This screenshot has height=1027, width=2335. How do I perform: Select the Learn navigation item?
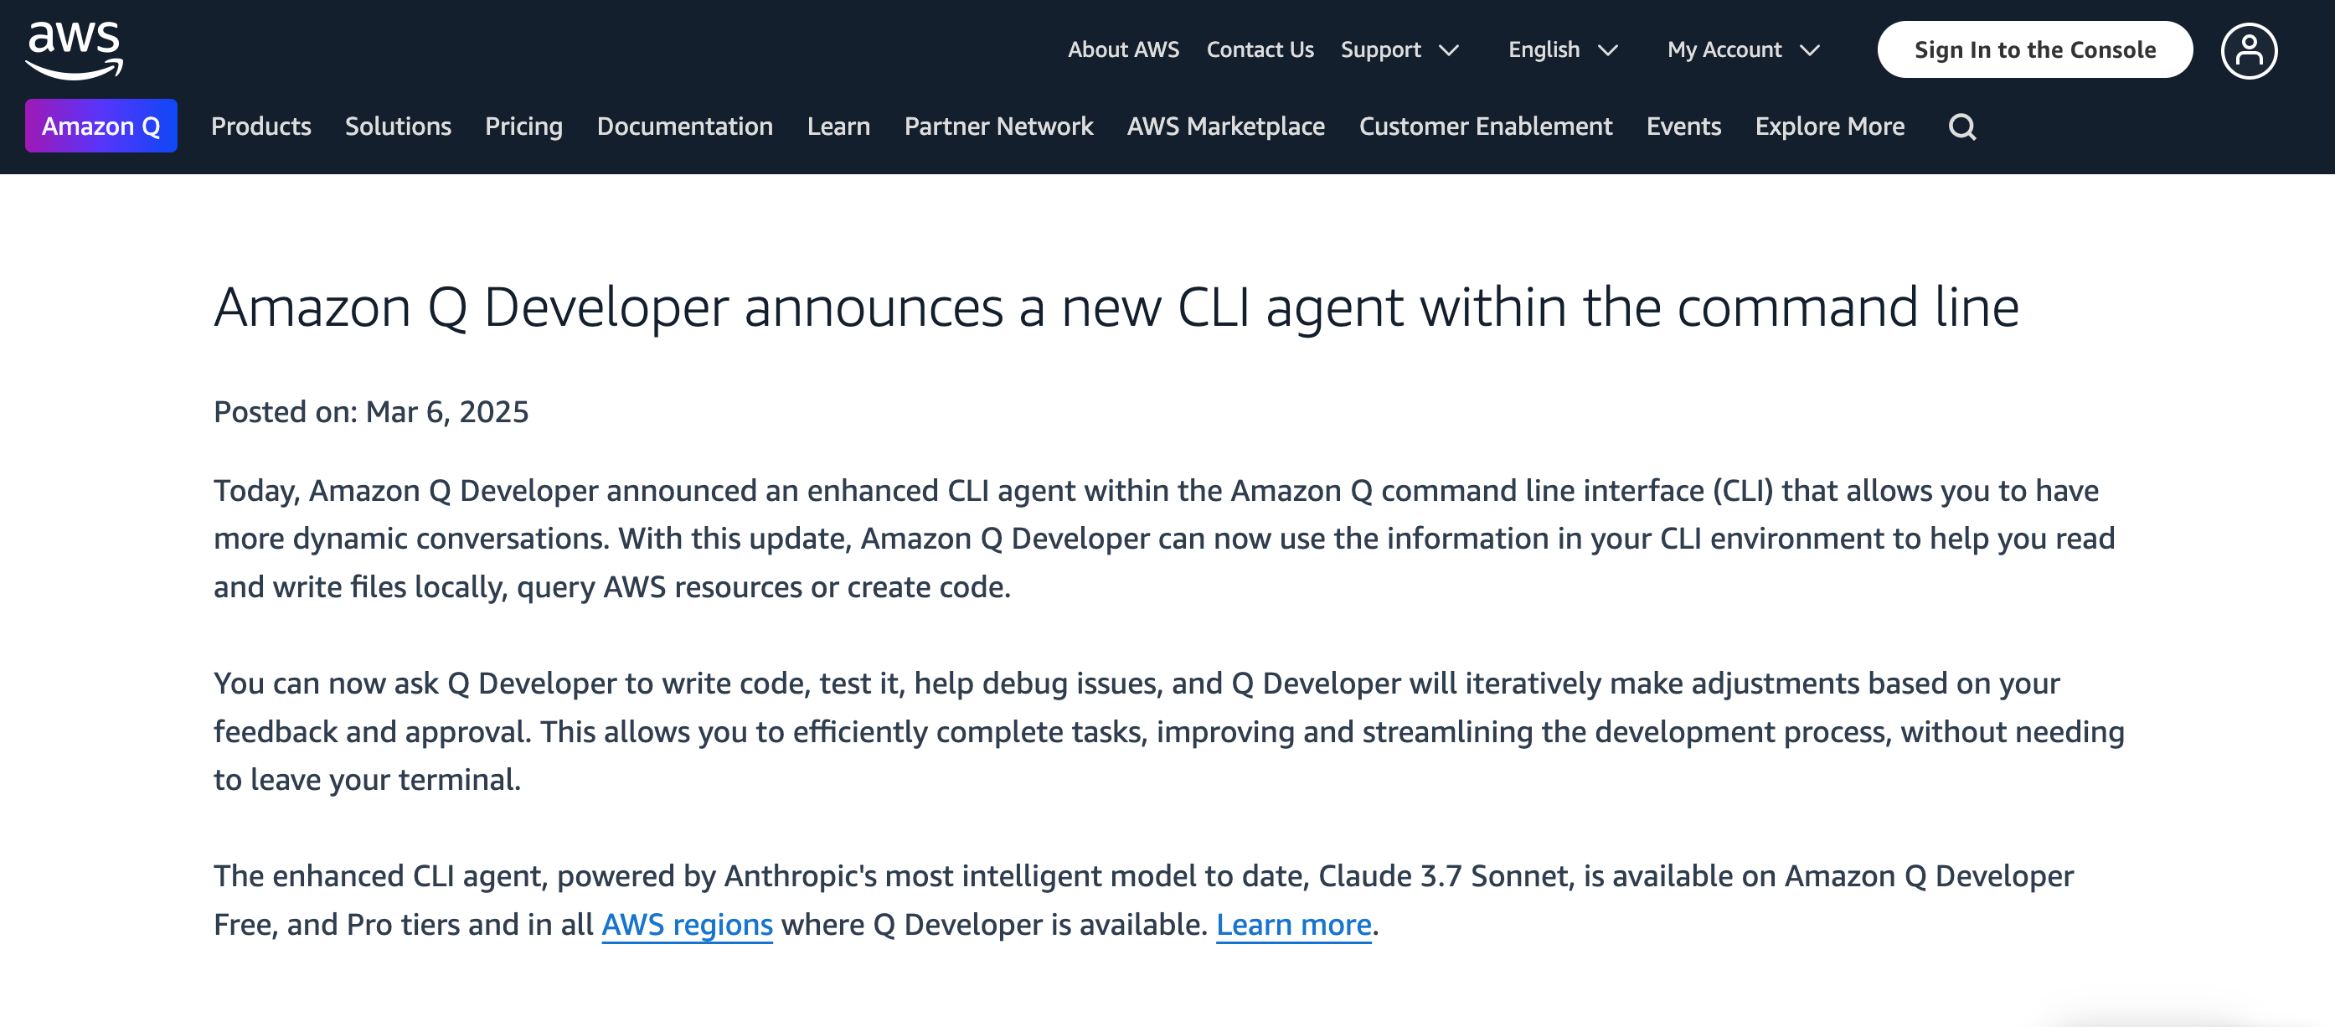click(838, 126)
